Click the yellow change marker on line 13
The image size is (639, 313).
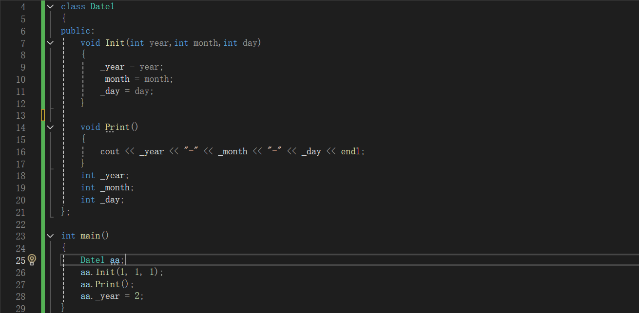(43, 115)
